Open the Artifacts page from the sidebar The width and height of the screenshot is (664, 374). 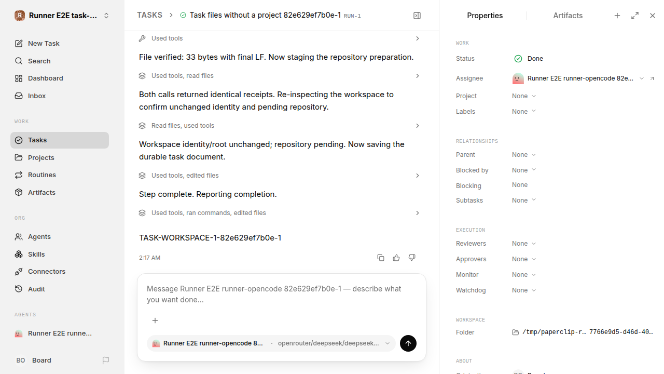coord(60,193)
